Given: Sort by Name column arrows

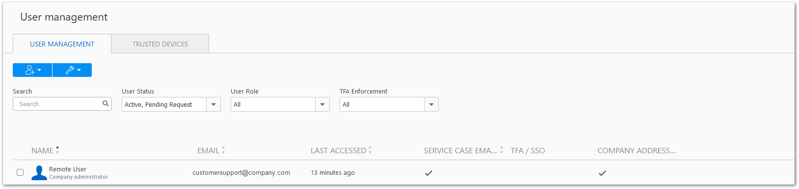Looking at the screenshot, I should [57, 150].
